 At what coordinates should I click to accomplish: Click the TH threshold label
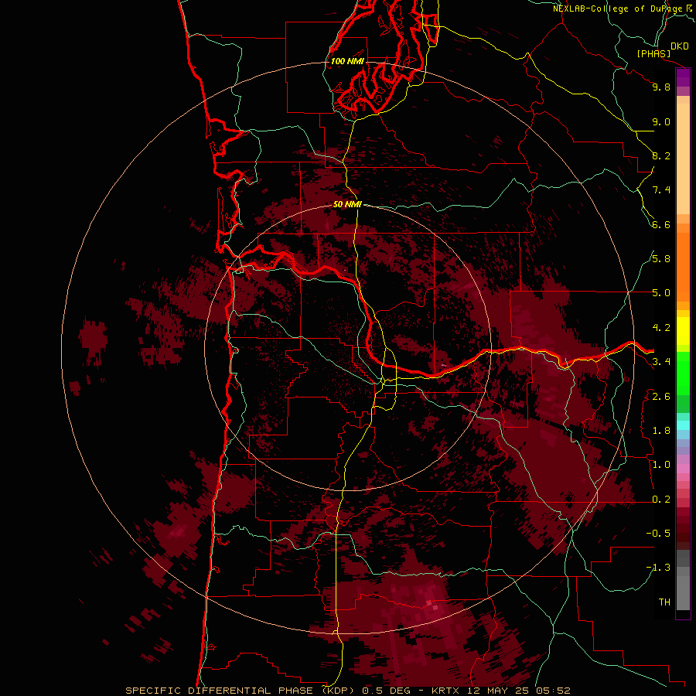pyautogui.click(x=664, y=602)
